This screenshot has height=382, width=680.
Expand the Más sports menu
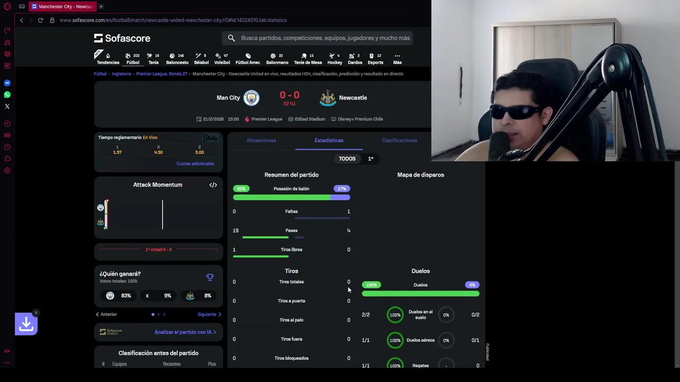pyautogui.click(x=397, y=58)
